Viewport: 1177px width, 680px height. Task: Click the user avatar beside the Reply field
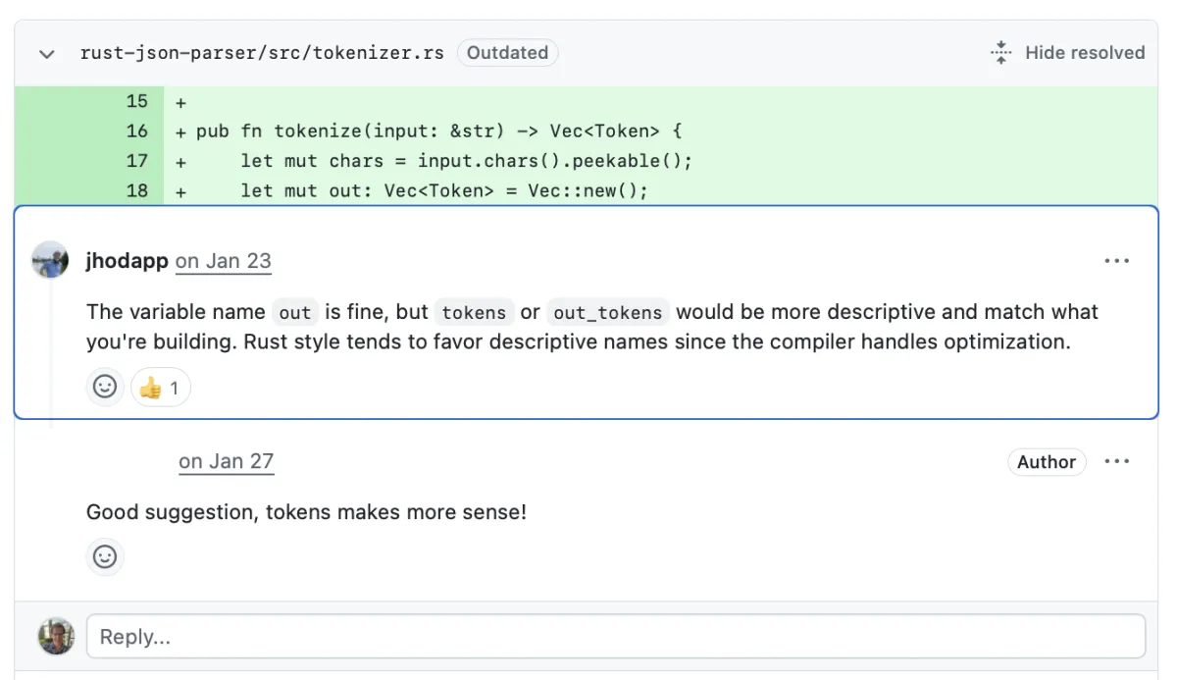[x=56, y=636]
